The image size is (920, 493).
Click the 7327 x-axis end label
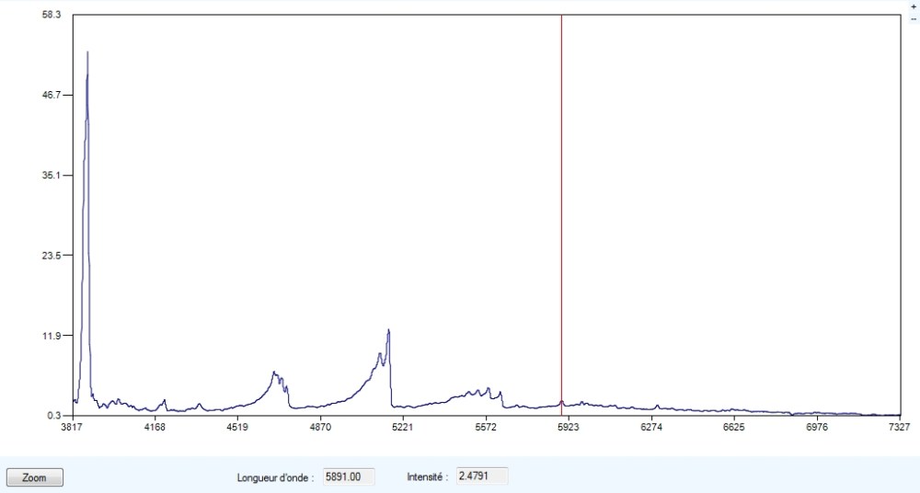[x=900, y=427]
